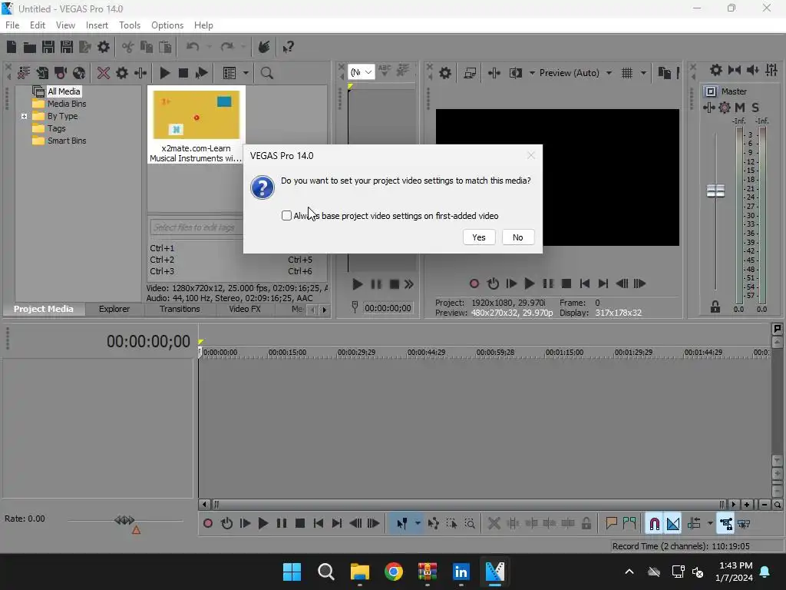786x590 pixels.
Task: Click Yes in the VEGAS Pro dialog
Action: 479,237
